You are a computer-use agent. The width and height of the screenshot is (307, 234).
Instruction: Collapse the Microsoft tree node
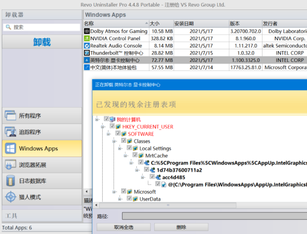click(x=114, y=192)
